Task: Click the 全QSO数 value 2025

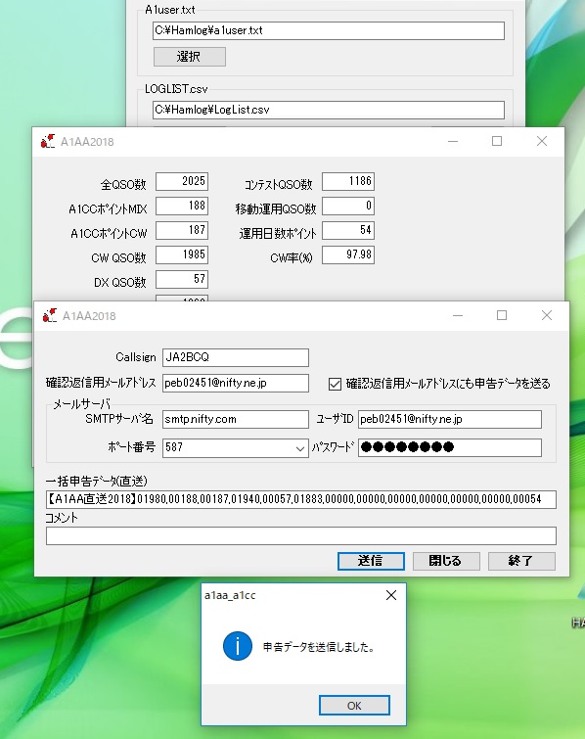Action: click(182, 181)
